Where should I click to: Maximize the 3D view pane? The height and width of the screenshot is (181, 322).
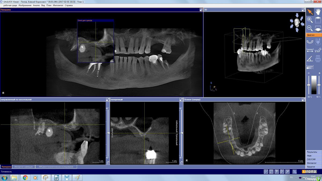tap(303, 10)
